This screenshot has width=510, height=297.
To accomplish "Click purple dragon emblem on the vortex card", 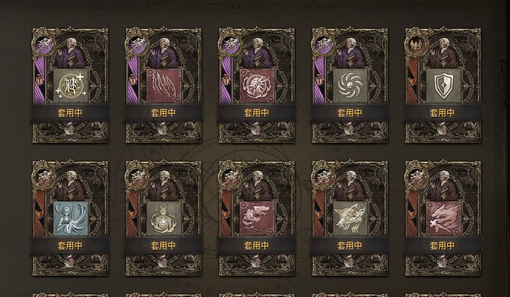I will coord(323,45).
